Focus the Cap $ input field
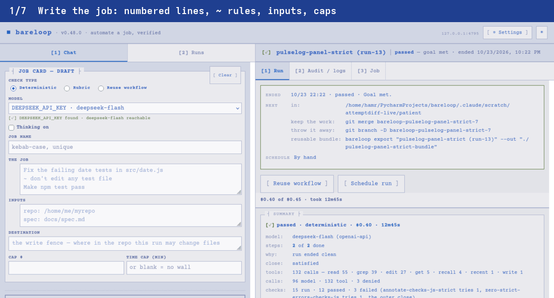554x298 pixels. tap(66, 268)
